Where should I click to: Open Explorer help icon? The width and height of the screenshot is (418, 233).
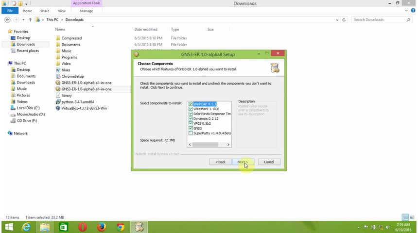pos(413,11)
